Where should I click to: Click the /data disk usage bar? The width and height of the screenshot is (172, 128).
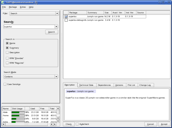(18, 112)
